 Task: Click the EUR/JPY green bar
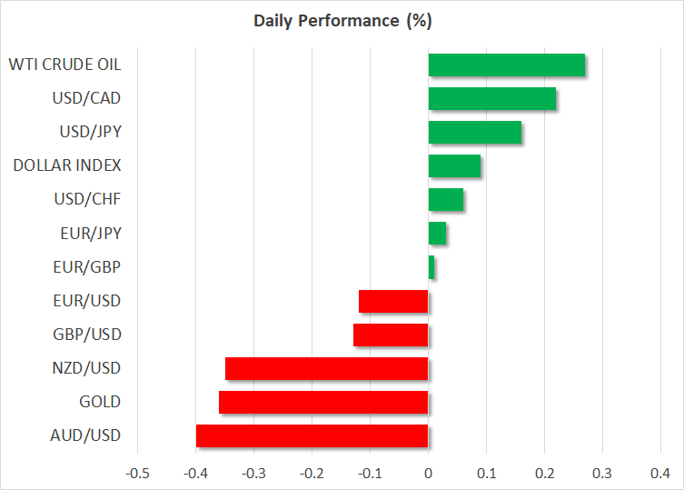(x=437, y=233)
